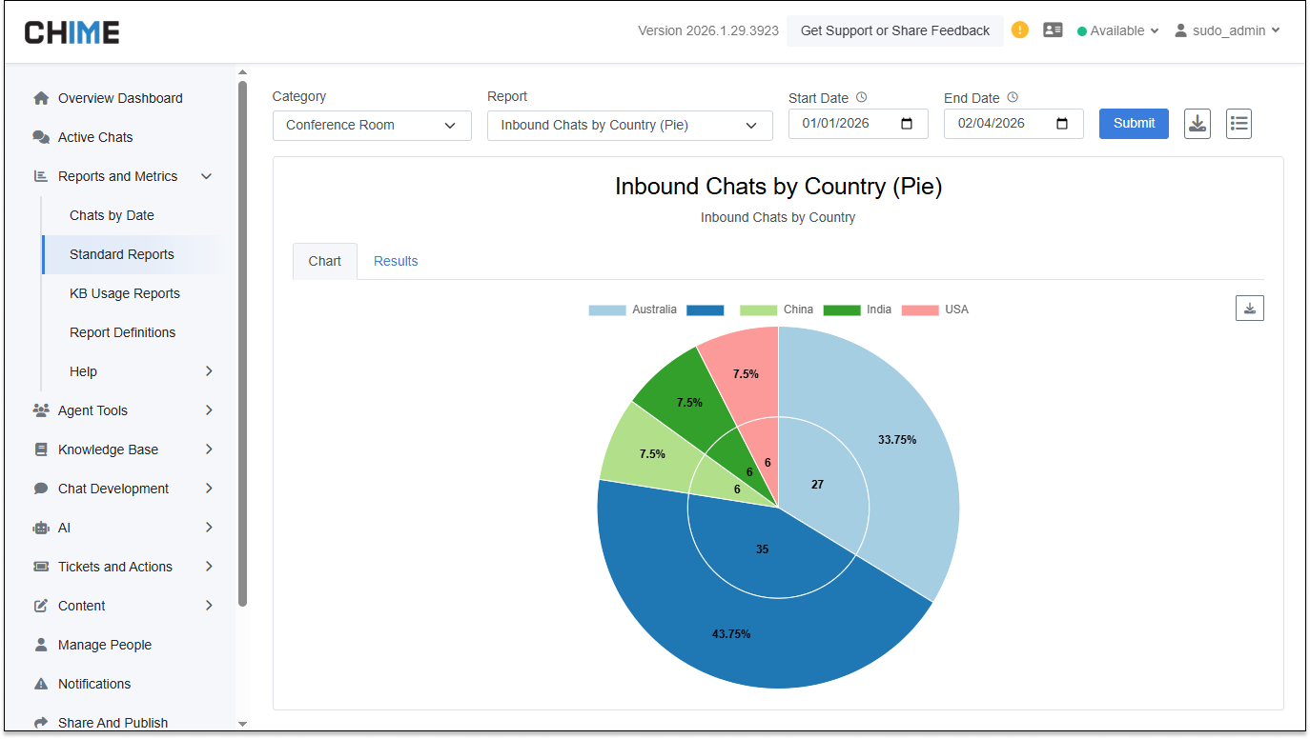The height and width of the screenshot is (739, 1310).
Task: Open the End Date calendar picker icon
Action: click(1062, 124)
